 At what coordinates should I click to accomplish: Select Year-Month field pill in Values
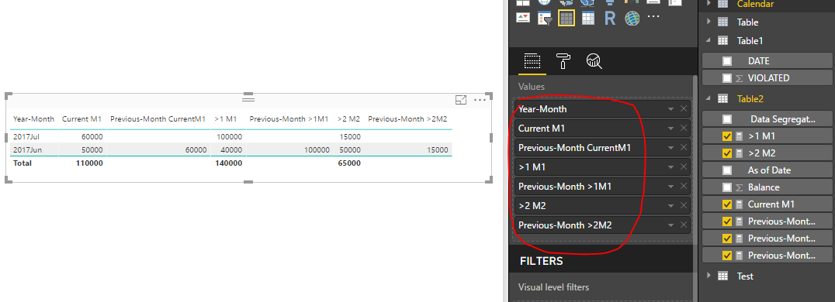pos(602,109)
